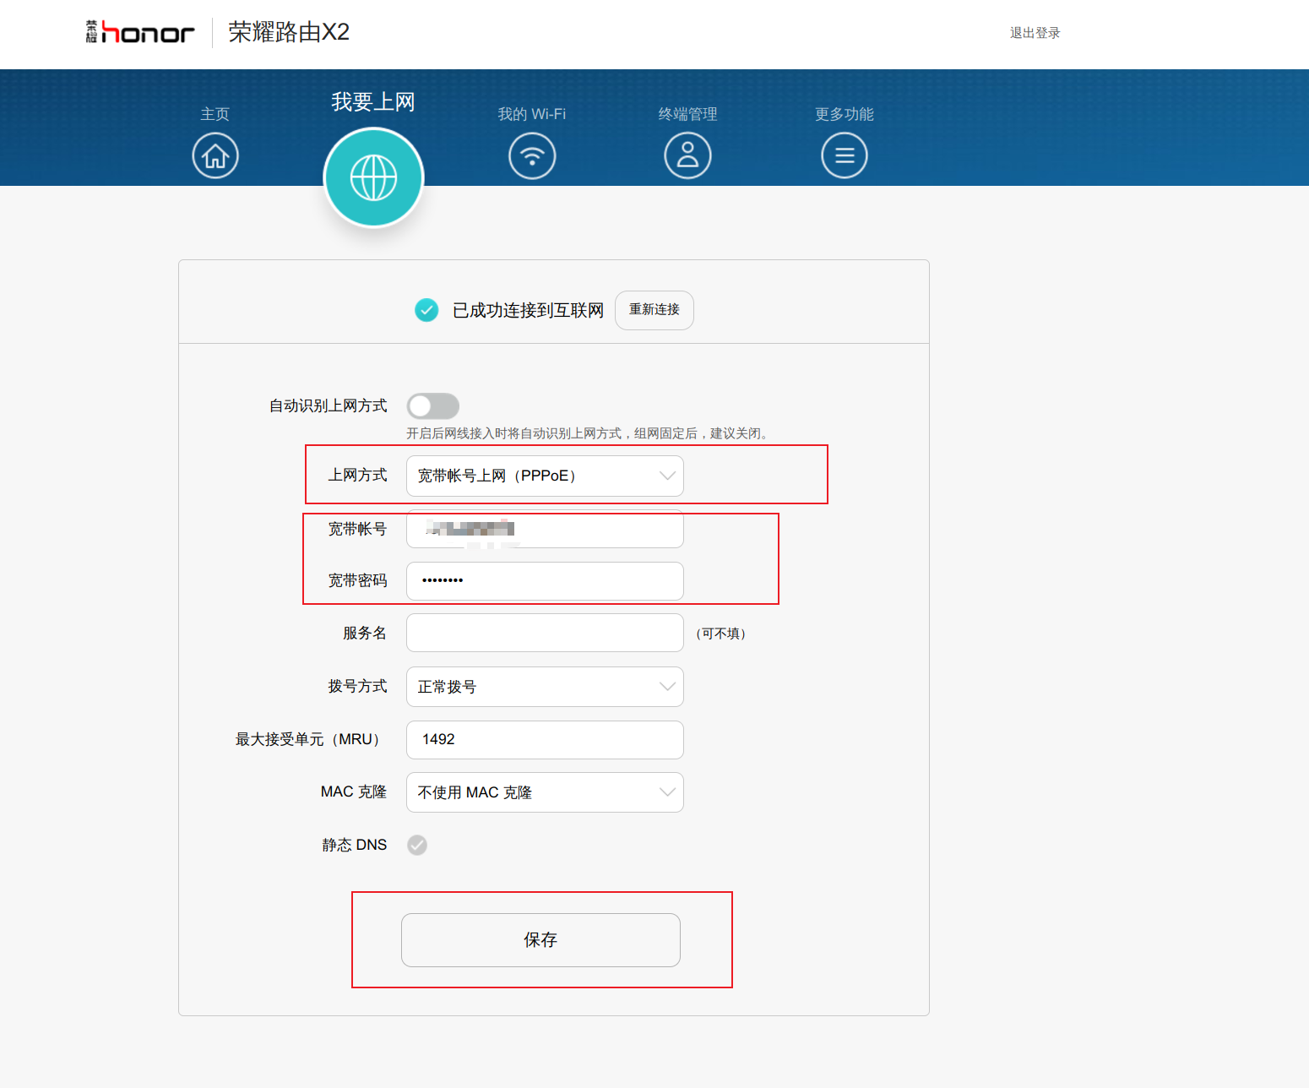Expand the MAC clone dropdown
The width and height of the screenshot is (1309, 1088).
coord(545,792)
